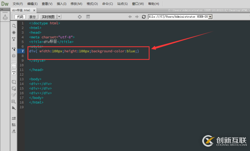Toggle Word Wrap in code toolbar
Image resolution: width=250 pixels, height=151 pixels.
pos(14,72)
